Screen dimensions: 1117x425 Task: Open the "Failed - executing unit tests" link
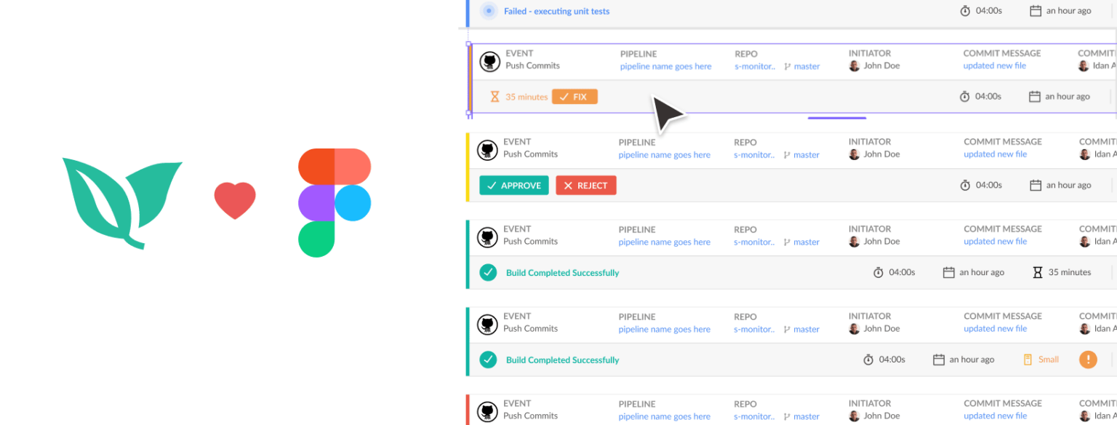pyautogui.click(x=557, y=10)
